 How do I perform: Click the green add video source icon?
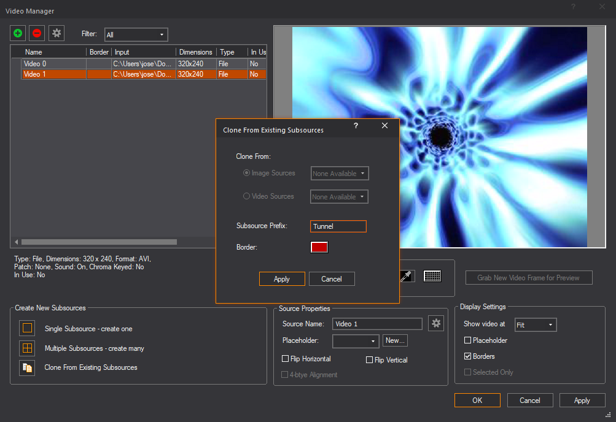(18, 33)
